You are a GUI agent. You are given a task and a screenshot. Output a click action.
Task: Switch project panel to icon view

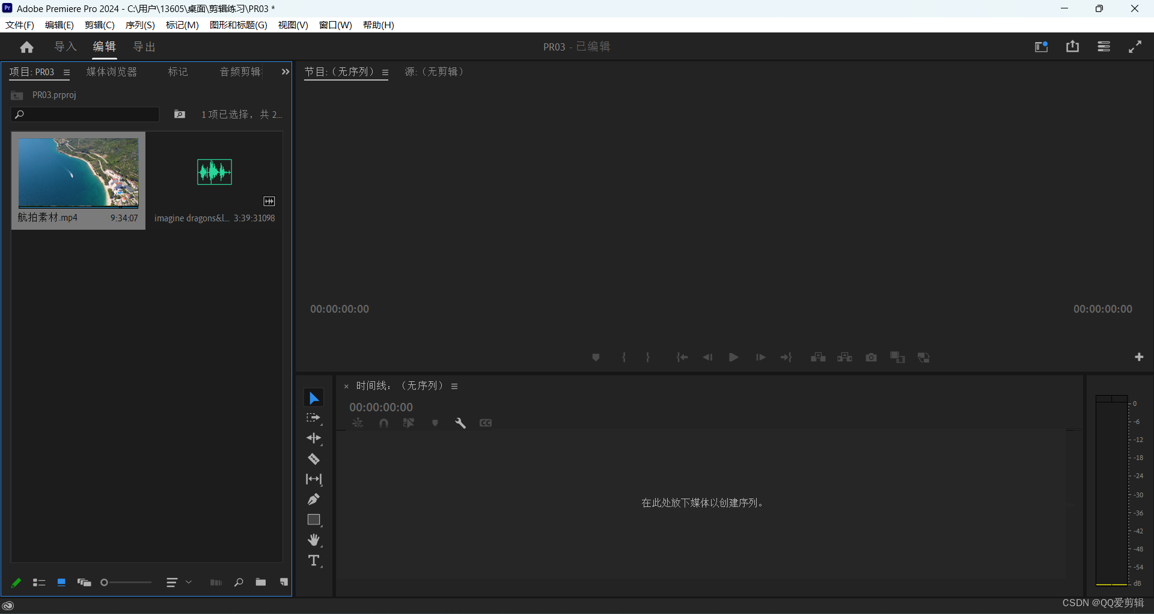[x=61, y=582]
